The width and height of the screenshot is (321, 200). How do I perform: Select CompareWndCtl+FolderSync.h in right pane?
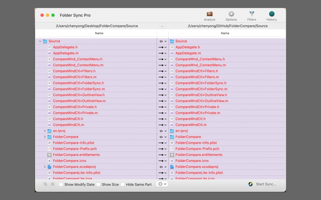(201, 83)
